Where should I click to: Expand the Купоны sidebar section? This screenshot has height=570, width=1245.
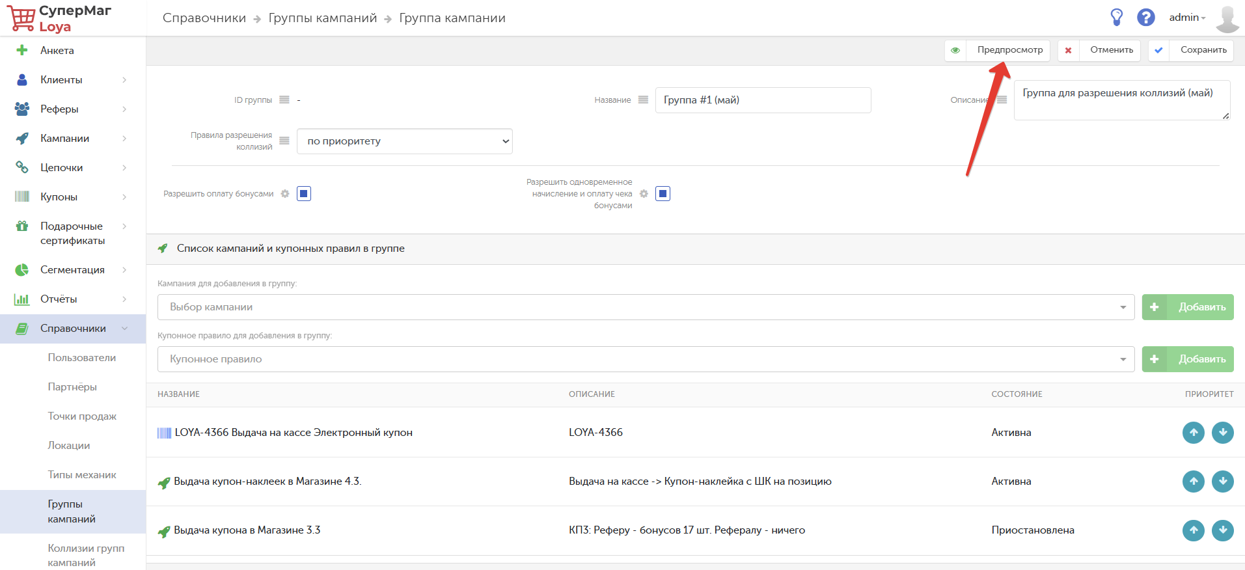[x=124, y=197]
